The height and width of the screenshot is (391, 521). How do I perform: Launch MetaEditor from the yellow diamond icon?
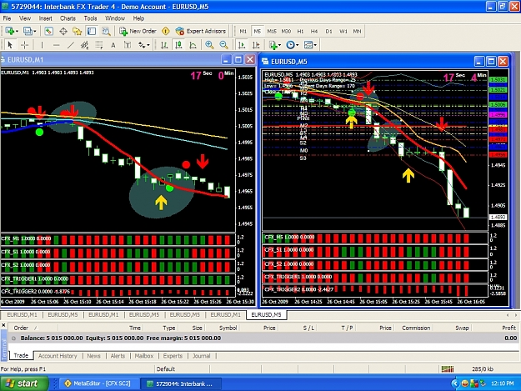(x=166, y=31)
